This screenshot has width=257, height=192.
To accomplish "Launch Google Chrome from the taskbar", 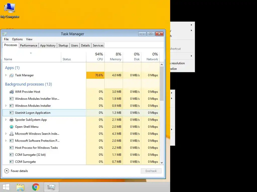I will 36,187.
